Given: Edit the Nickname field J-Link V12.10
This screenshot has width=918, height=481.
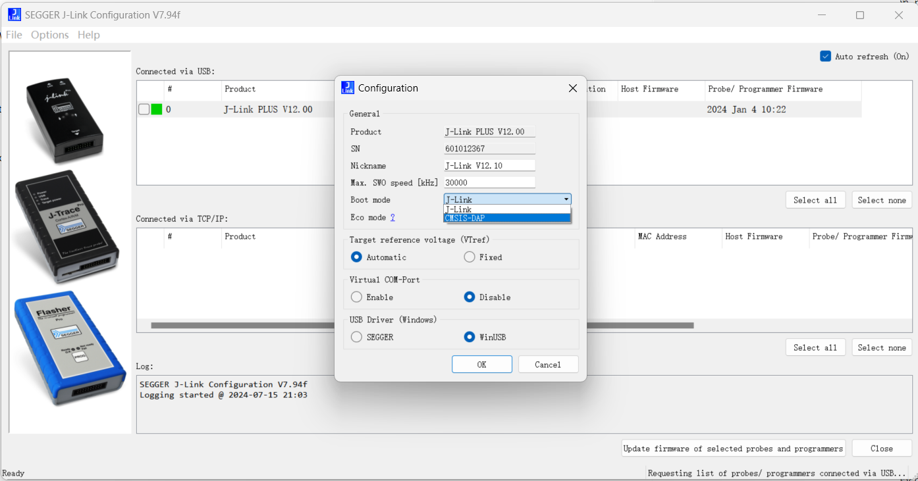Looking at the screenshot, I should 489,166.
